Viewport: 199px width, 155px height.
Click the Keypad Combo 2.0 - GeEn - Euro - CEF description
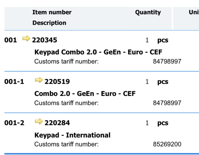[x=98, y=52]
